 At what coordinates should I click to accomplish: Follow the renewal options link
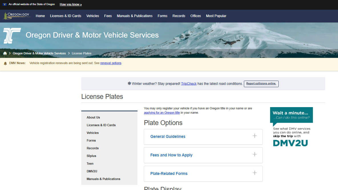[111, 63]
